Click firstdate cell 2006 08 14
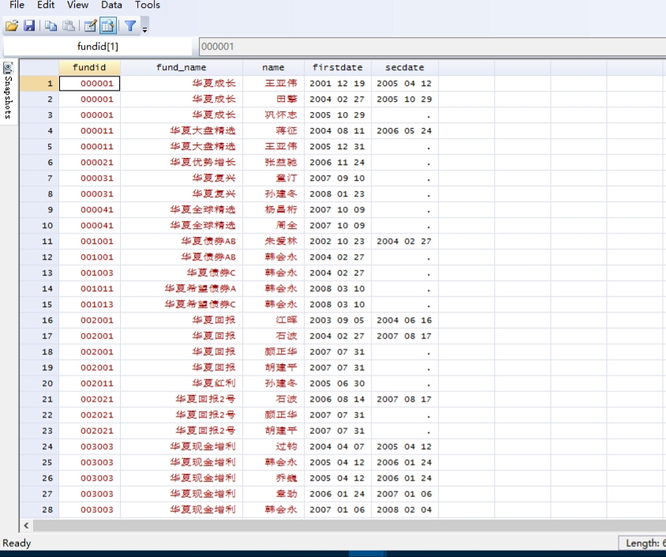666x557 pixels. click(338, 399)
